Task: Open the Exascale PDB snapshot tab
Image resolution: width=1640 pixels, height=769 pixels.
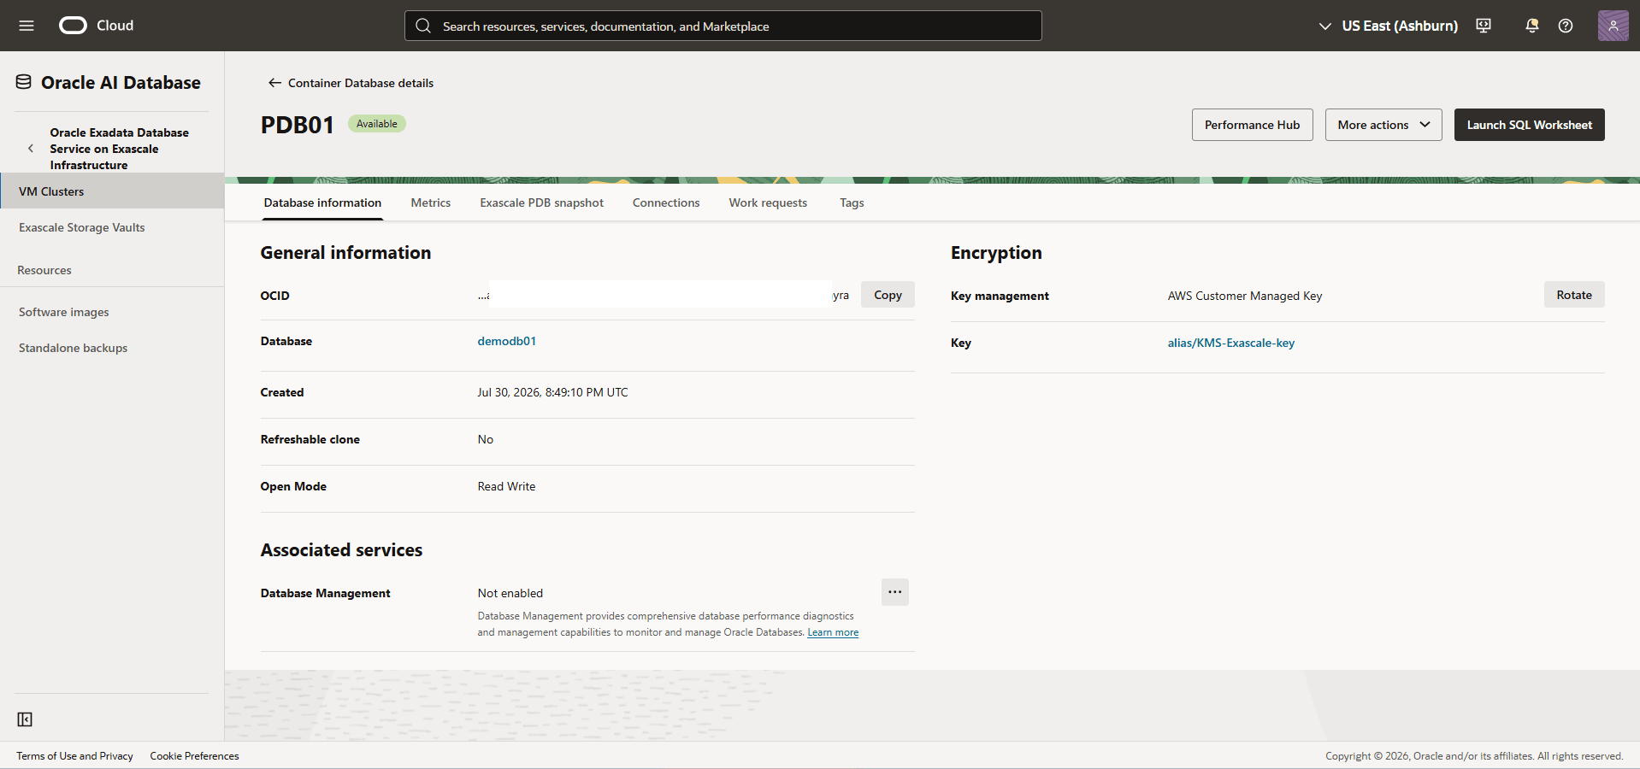Action: click(x=541, y=203)
